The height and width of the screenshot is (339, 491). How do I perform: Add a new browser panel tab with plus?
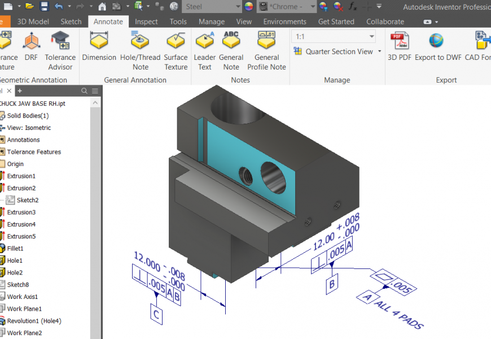point(20,91)
